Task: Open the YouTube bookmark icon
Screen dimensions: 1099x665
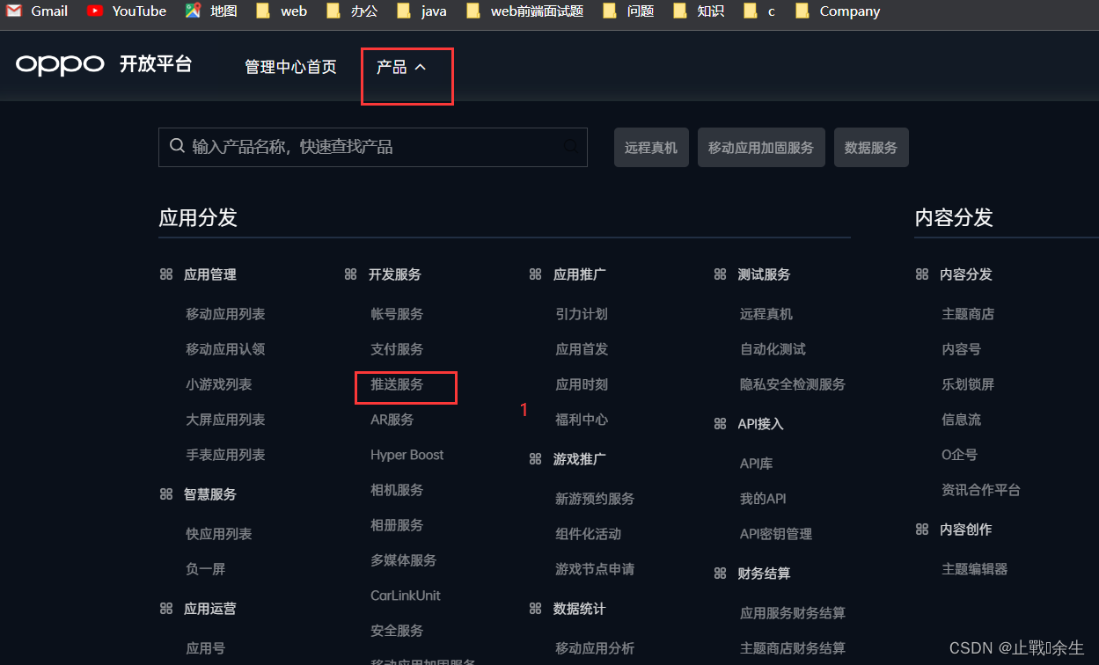Action: pyautogui.click(x=95, y=11)
